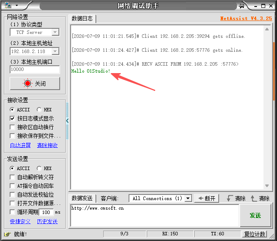Switch to the 数据发送 tab
277x241 pixels.
click(x=82, y=198)
